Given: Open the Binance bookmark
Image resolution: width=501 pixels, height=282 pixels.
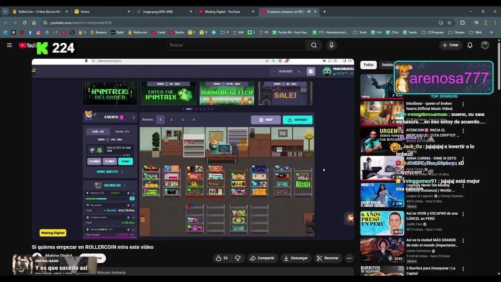Looking at the screenshot, I should pyautogui.click(x=98, y=33).
